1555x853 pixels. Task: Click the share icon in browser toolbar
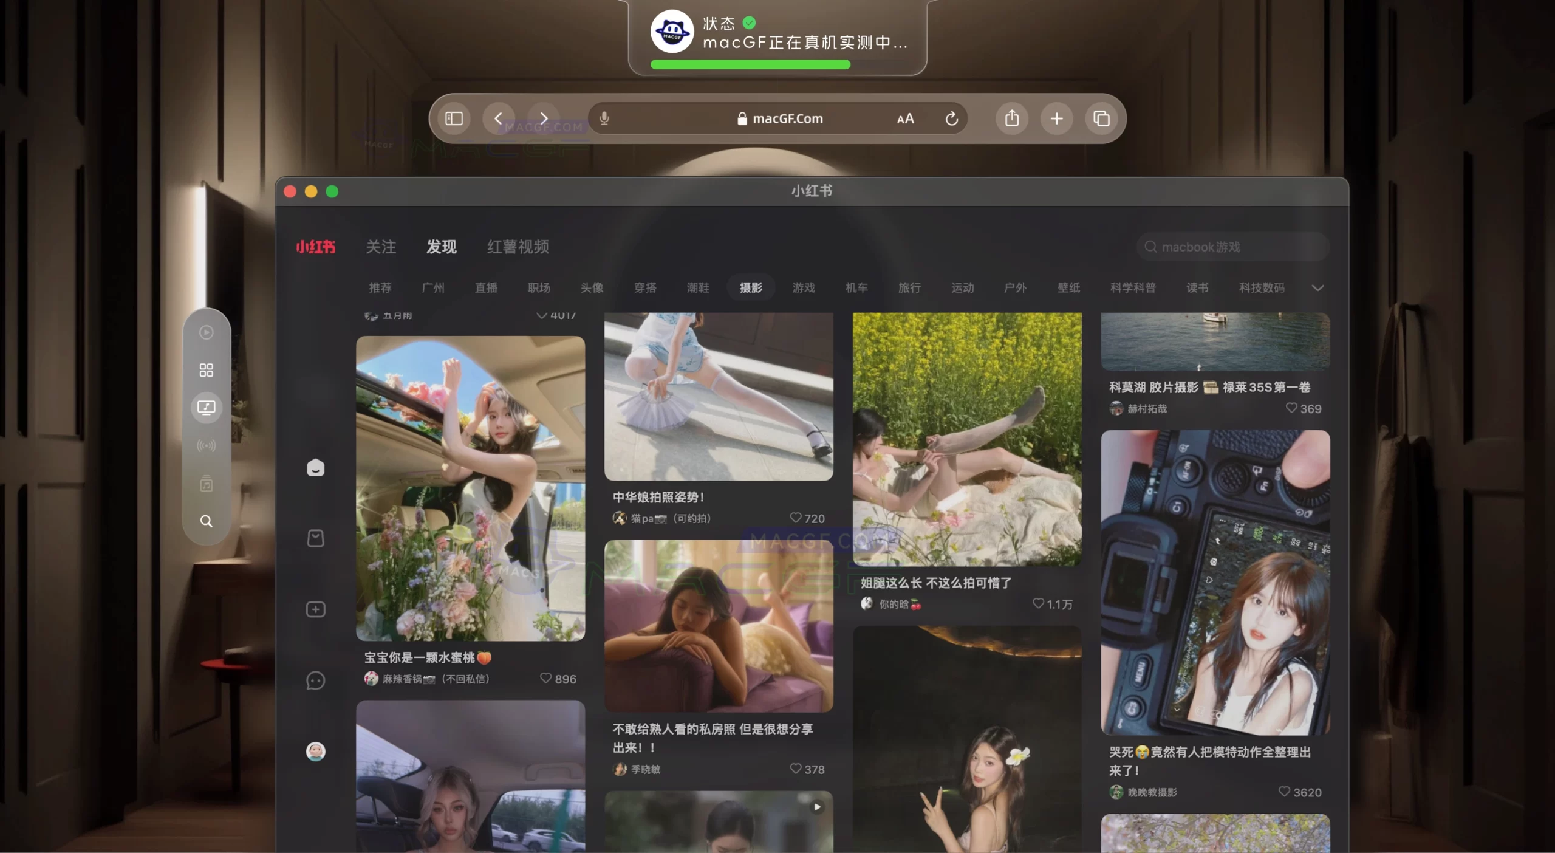[1012, 118]
